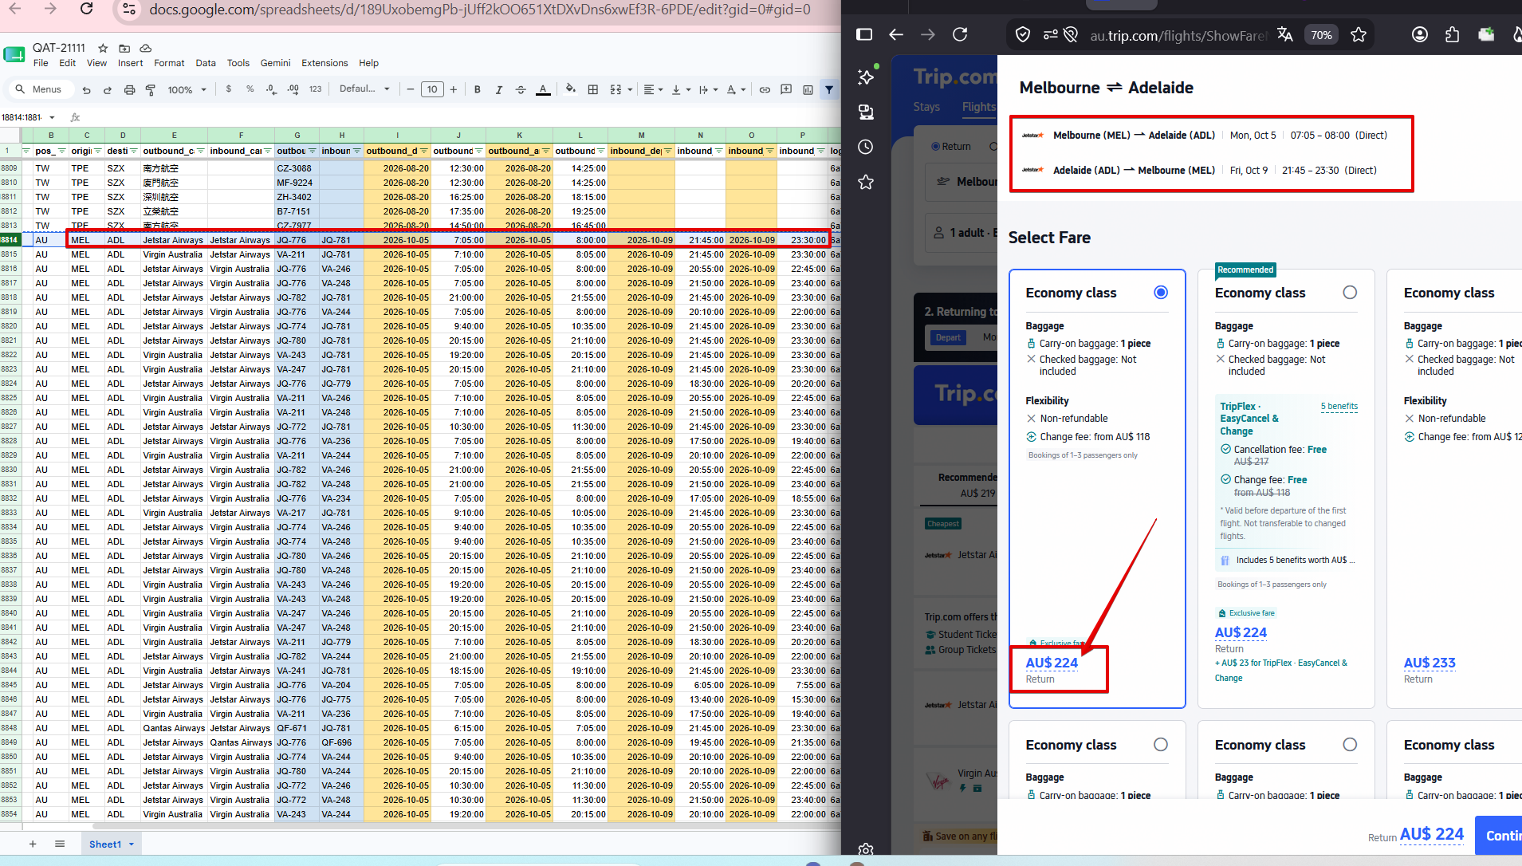This screenshot has height=866, width=1522.
Task: Star the QAT-21111 spreadsheet
Action: (x=103, y=48)
